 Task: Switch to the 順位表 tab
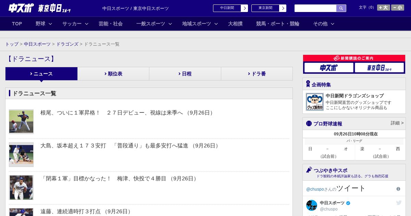(x=113, y=74)
